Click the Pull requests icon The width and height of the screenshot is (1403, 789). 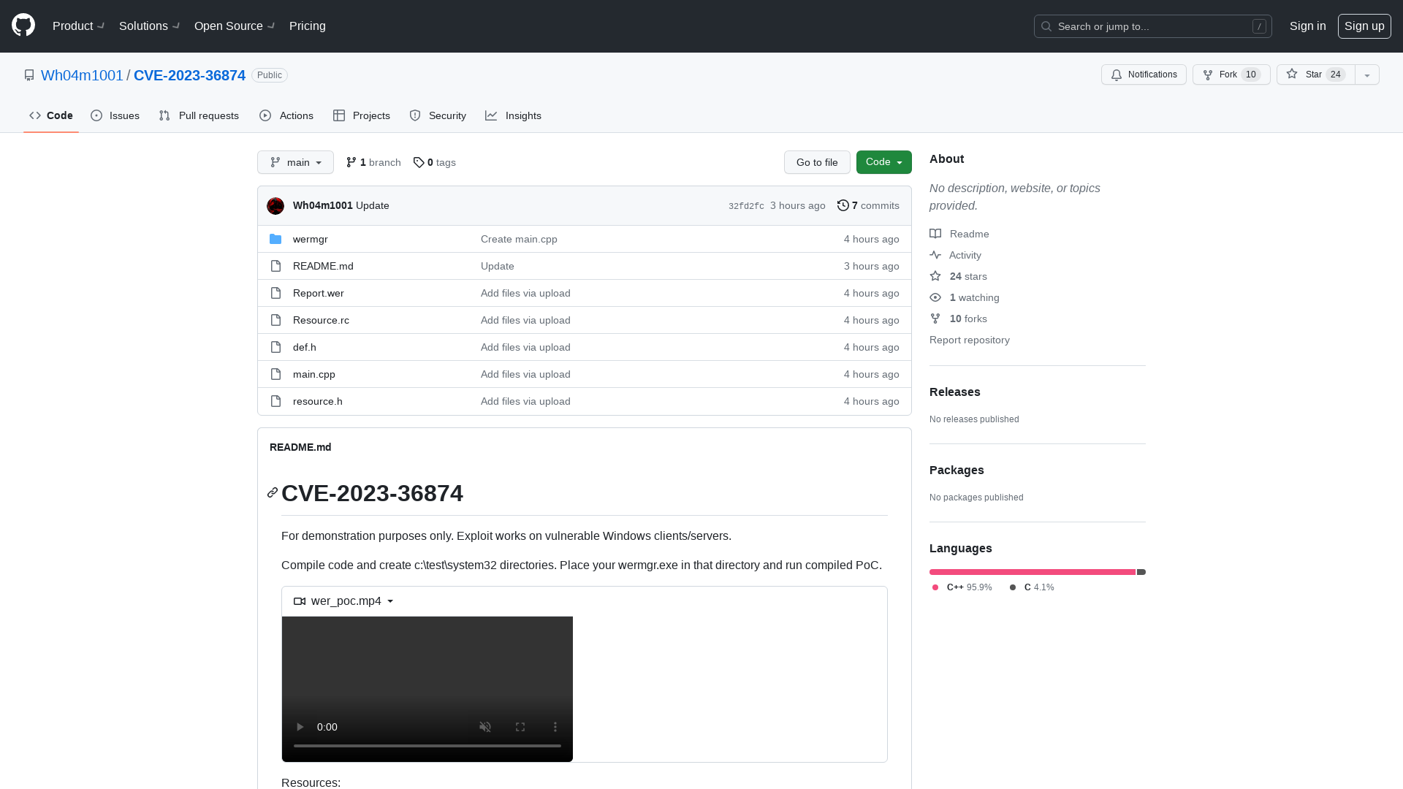pyautogui.click(x=164, y=115)
